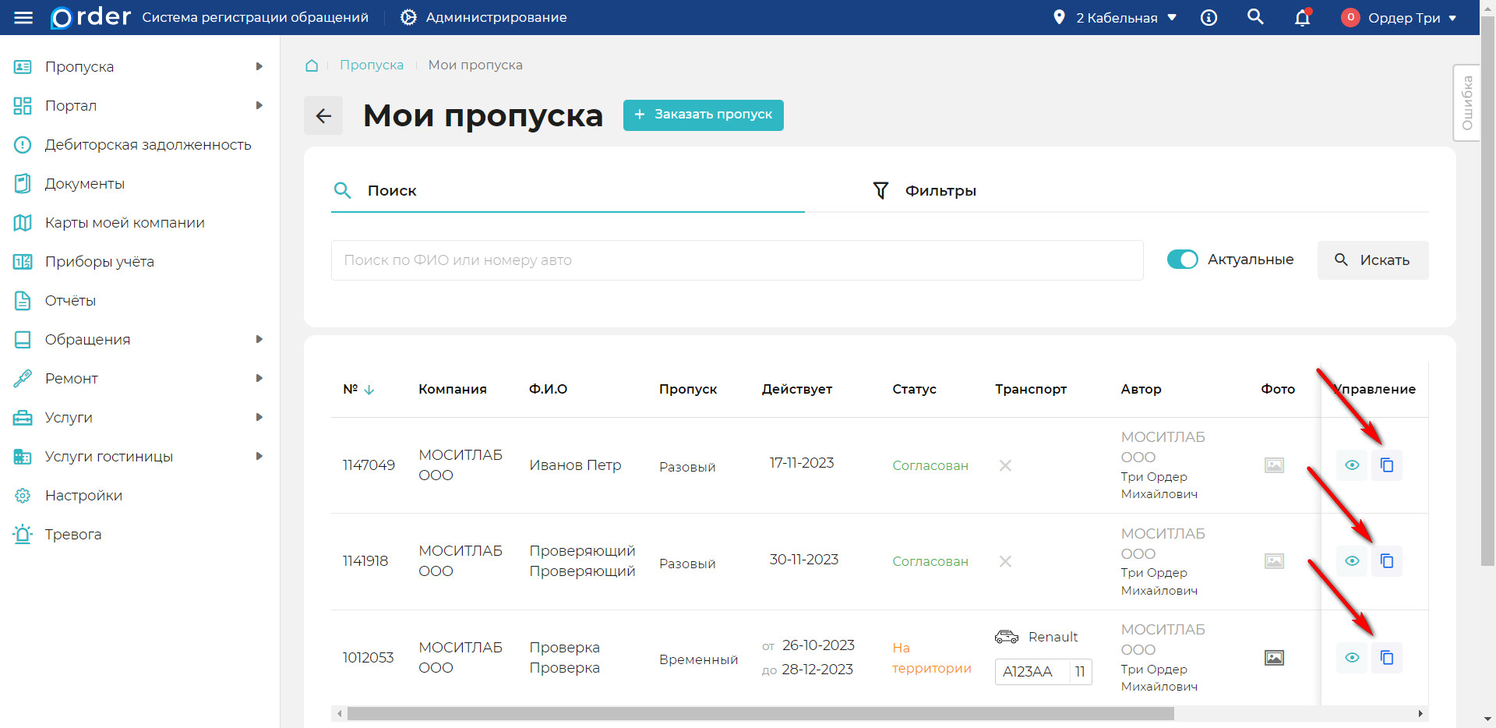
Task: Click the sort arrow on the № column
Action: click(x=369, y=389)
